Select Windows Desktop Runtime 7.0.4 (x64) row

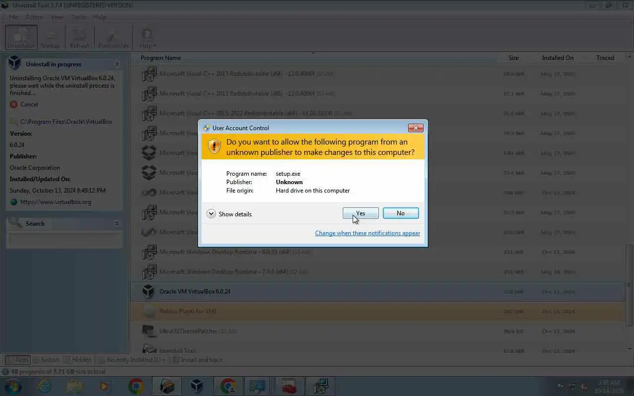(x=377, y=272)
